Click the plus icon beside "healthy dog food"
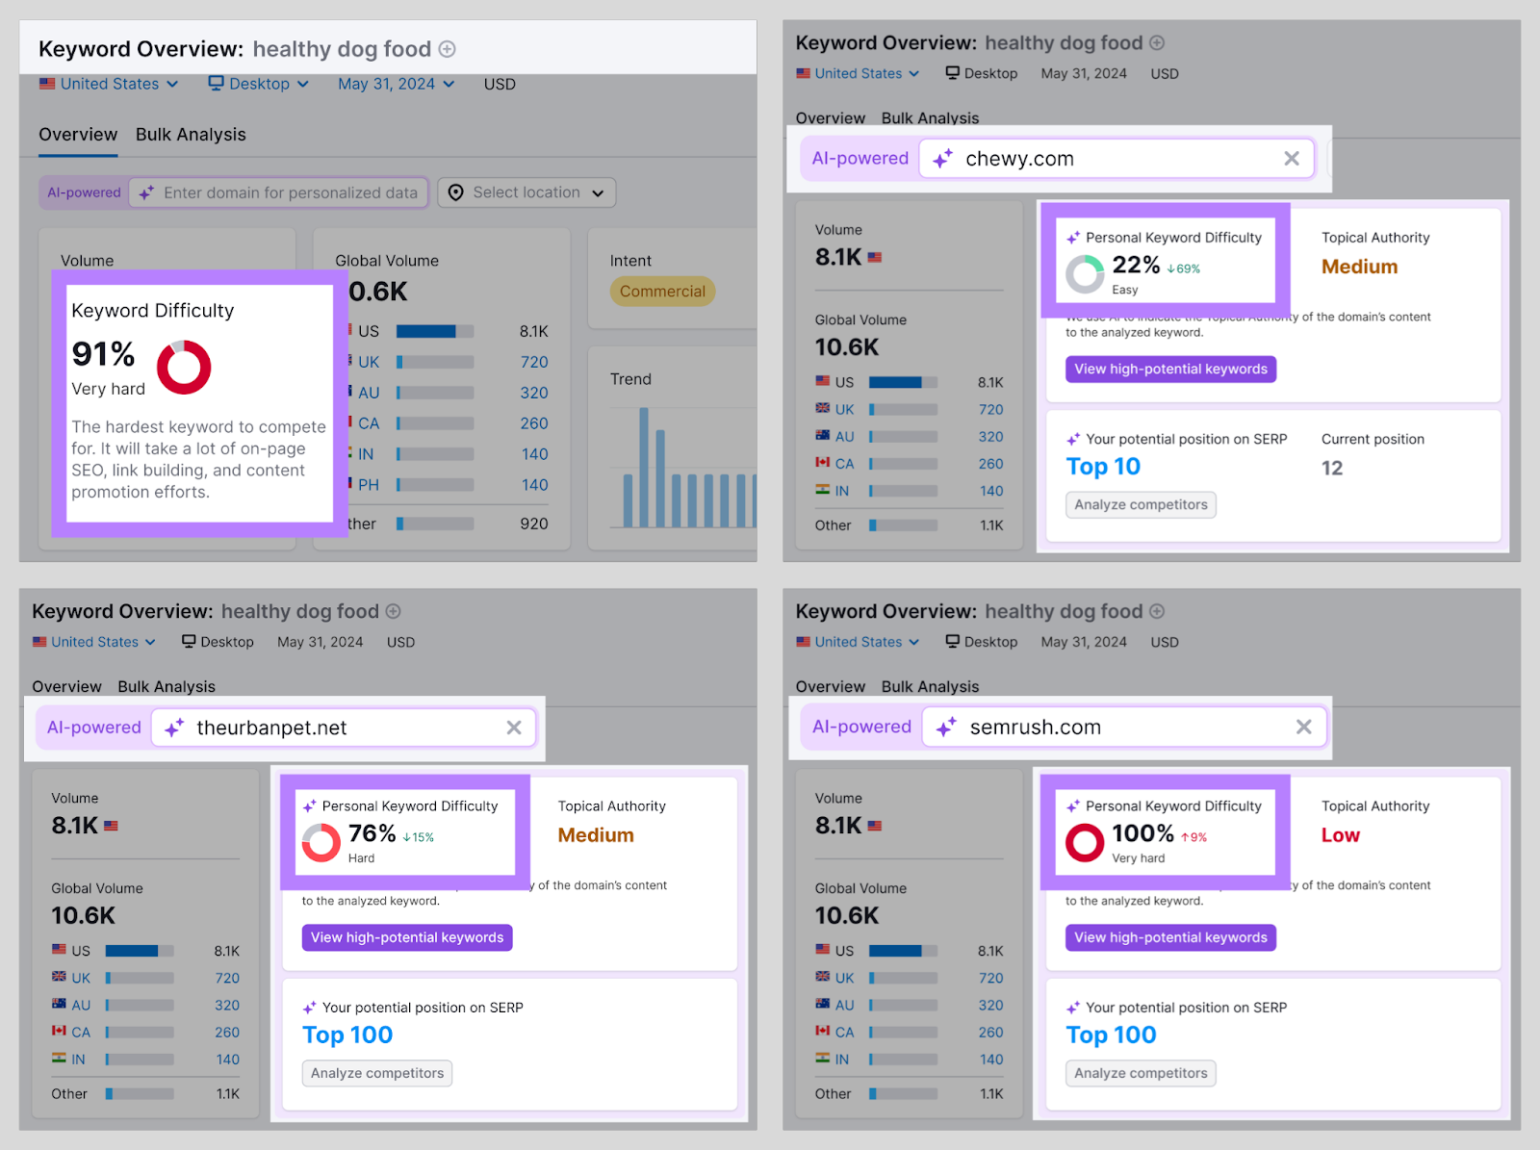This screenshot has height=1150, width=1540. 447,48
